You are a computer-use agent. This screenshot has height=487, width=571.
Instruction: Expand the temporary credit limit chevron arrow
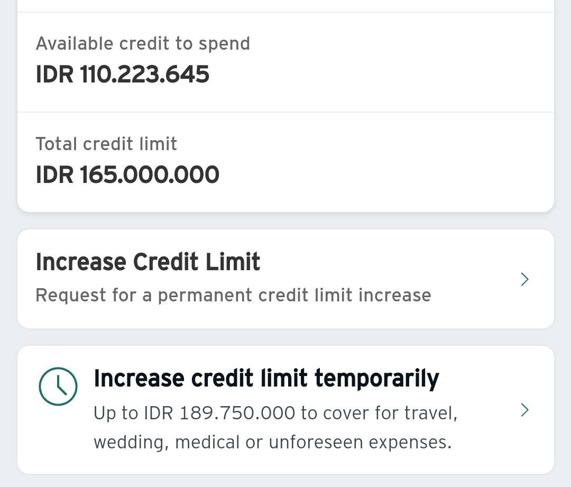click(524, 410)
